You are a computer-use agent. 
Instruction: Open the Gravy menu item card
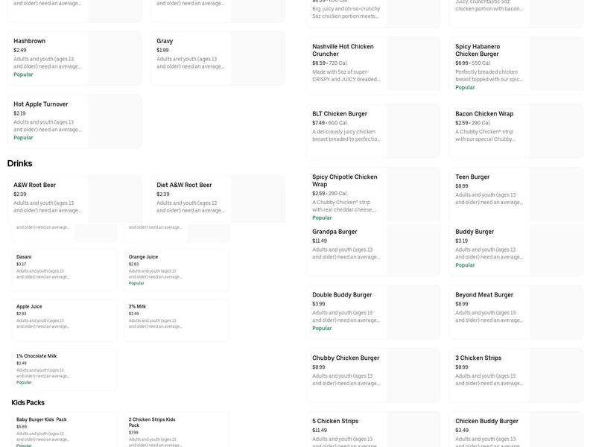(x=218, y=58)
